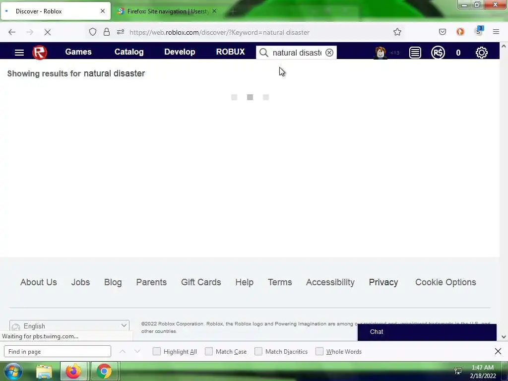The height and width of the screenshot is (381, 508).
Task: Enable Highlight All in find bar
Action: (x=156, y=351)
